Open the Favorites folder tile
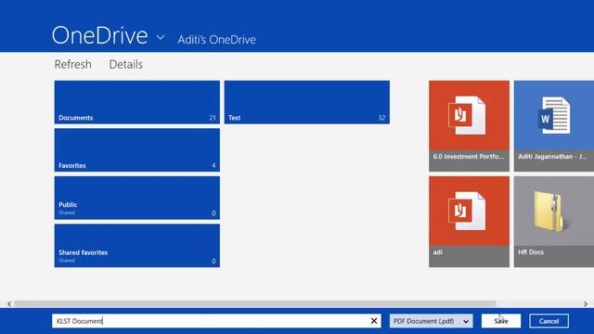 pyautogui.click(x=137, y=150)
